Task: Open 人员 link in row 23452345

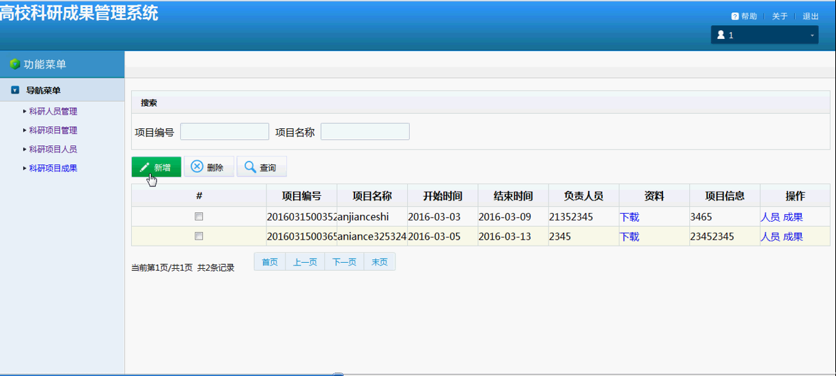Action: pos(770,237)
